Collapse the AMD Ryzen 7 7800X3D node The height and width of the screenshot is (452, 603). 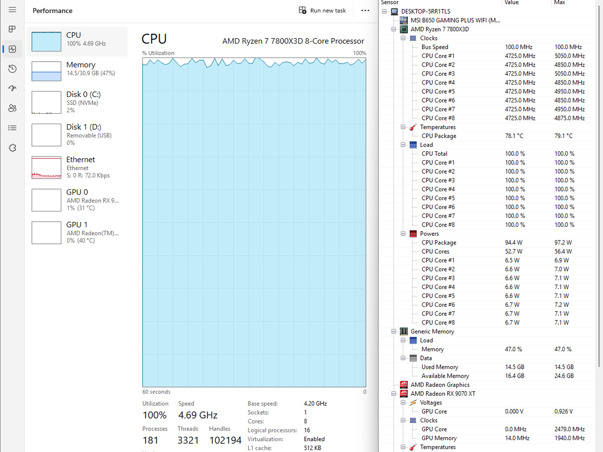click(394, 29)
